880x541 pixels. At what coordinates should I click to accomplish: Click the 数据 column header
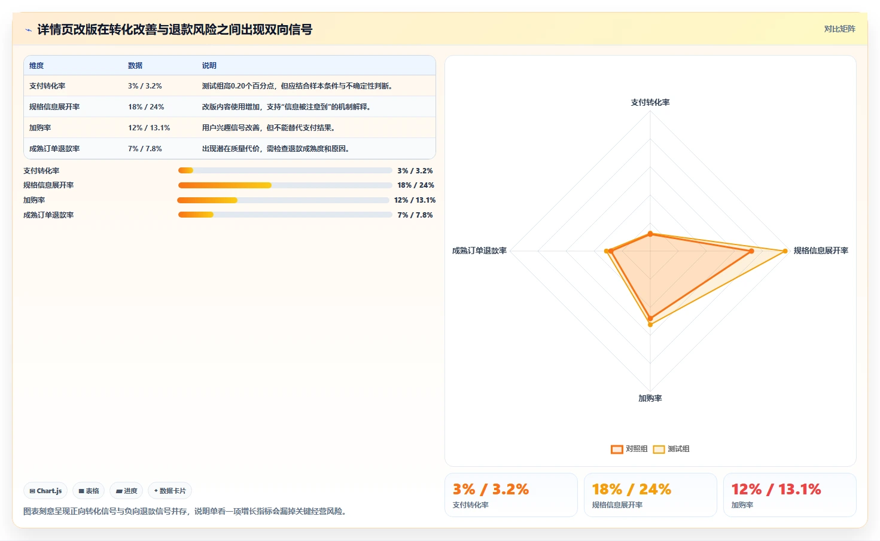tap(135, 66)
